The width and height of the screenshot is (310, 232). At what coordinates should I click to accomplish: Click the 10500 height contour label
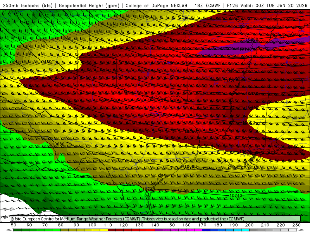pos(249,123)
